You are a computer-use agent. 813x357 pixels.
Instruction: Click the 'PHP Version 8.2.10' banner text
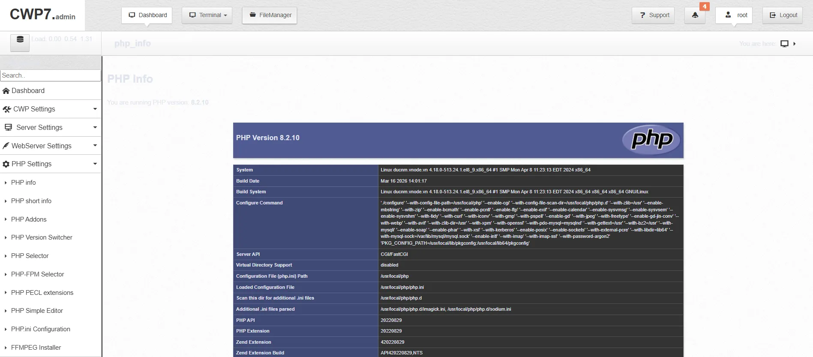pos(268,138)
